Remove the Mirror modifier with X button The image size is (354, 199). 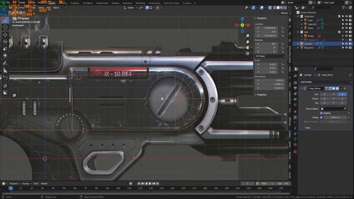345,88
